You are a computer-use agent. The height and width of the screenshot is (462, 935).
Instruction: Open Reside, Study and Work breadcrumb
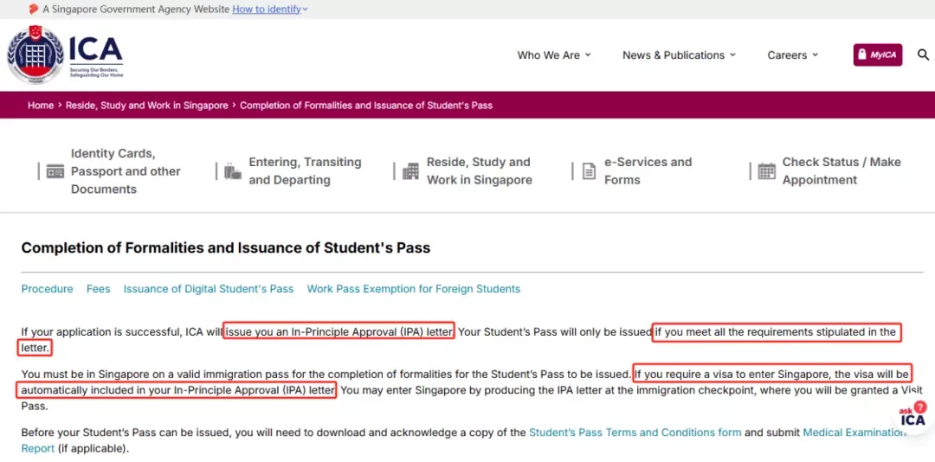click(x=146, y=106)
